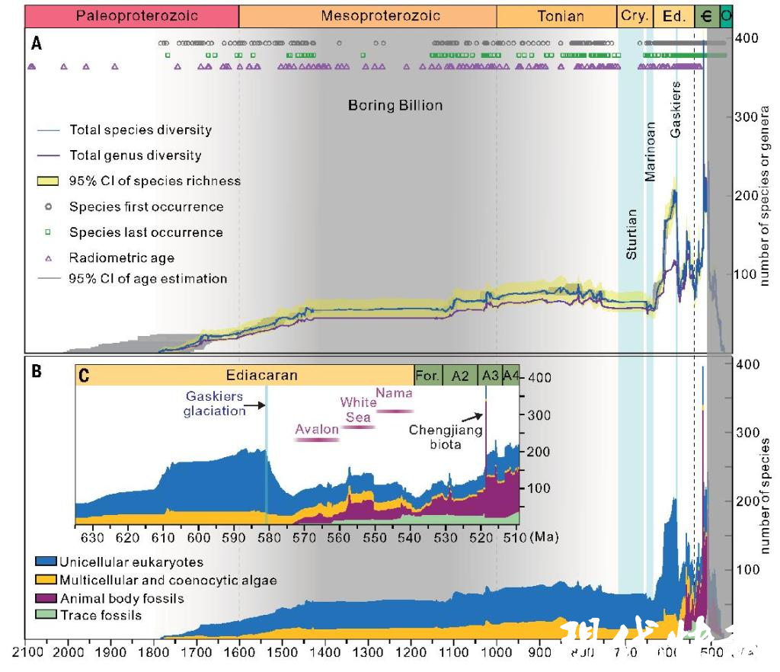Click the Species last occurrence green square marker
This screenshot has height=672, width=780.
(47, 232)
